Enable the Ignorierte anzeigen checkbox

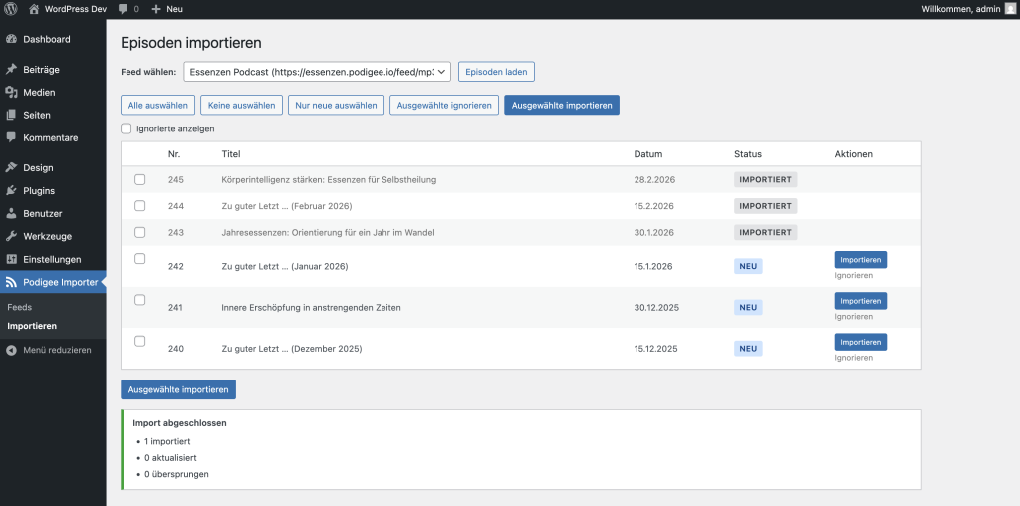tap(127, 128)
